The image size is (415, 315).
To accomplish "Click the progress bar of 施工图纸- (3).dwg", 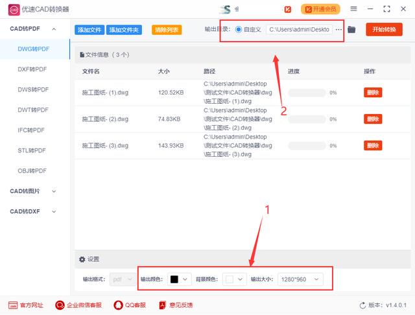I will pyautogui.click(x=307, y=146).
